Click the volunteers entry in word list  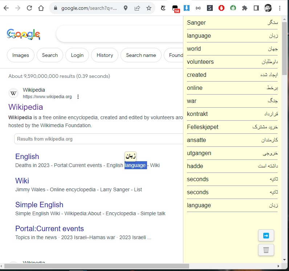232,62
